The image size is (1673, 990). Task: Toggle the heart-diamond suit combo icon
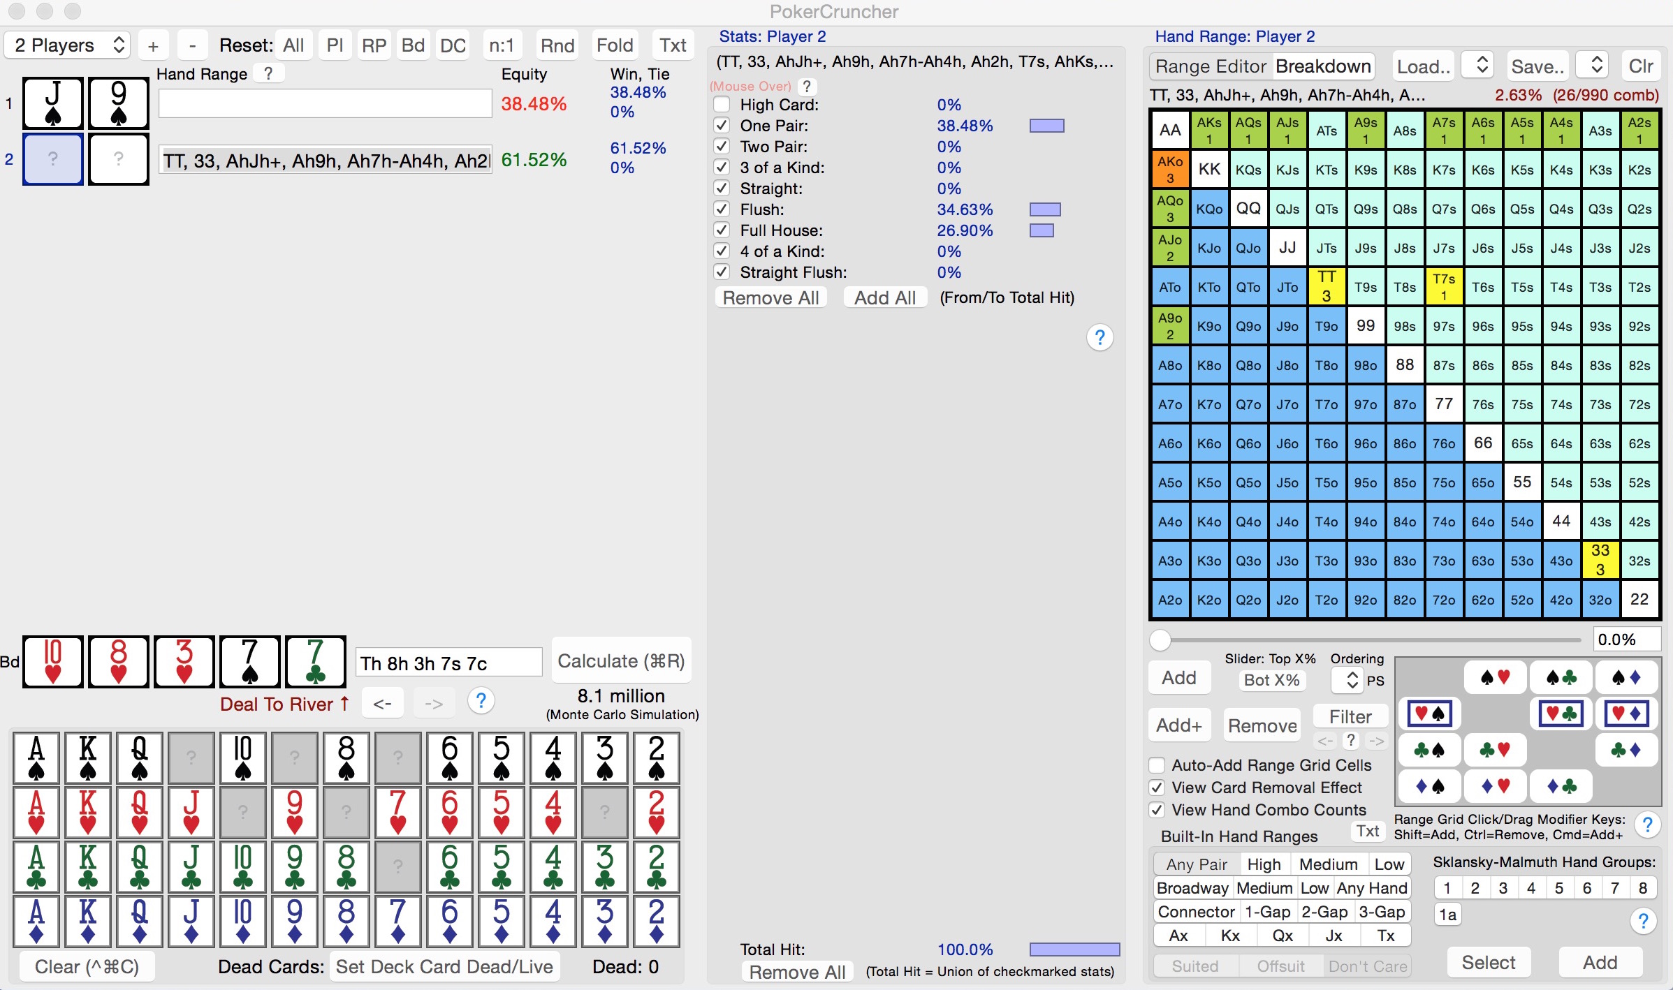(x=1626, y=714)
